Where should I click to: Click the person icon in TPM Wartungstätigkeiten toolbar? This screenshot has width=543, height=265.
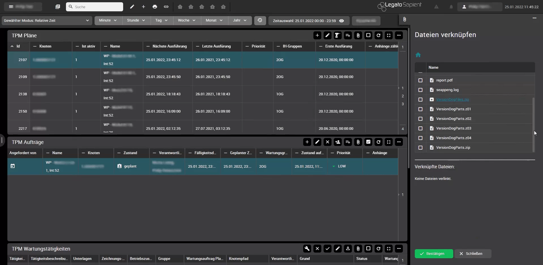[x=348, y=249]
